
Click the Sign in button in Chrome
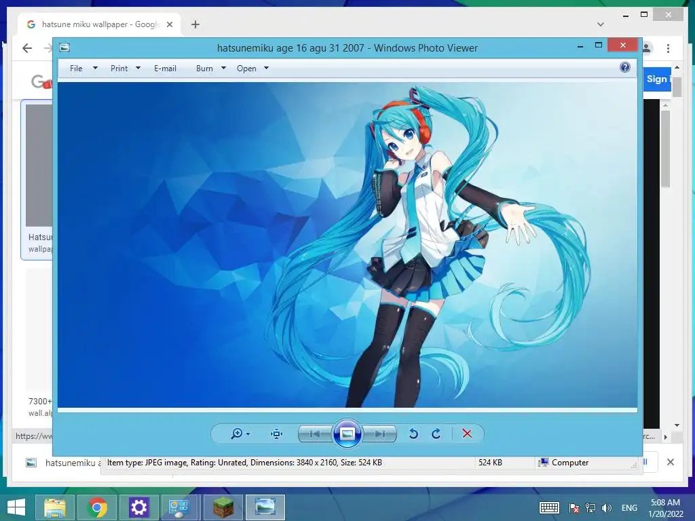[657, 79]
